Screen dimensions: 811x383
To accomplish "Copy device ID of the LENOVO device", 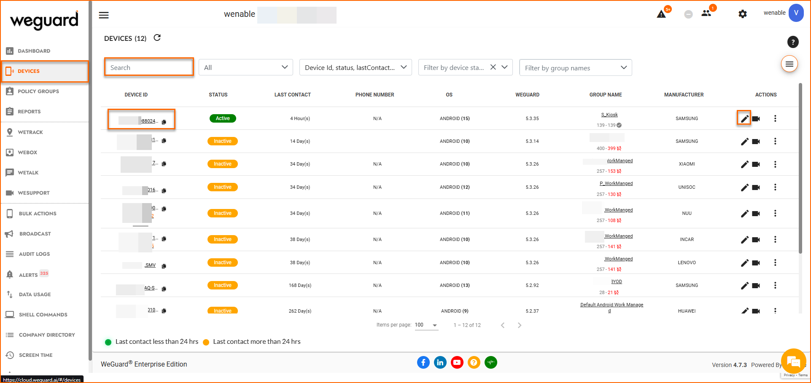I will click(x=164, y=266).
